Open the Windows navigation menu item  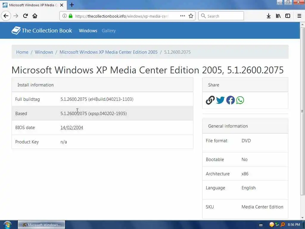click(x=88, y=31)
